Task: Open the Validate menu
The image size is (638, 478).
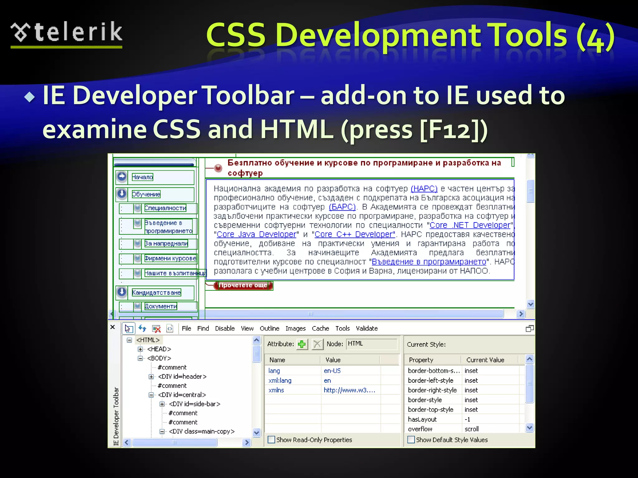Action: click(367, 329)
